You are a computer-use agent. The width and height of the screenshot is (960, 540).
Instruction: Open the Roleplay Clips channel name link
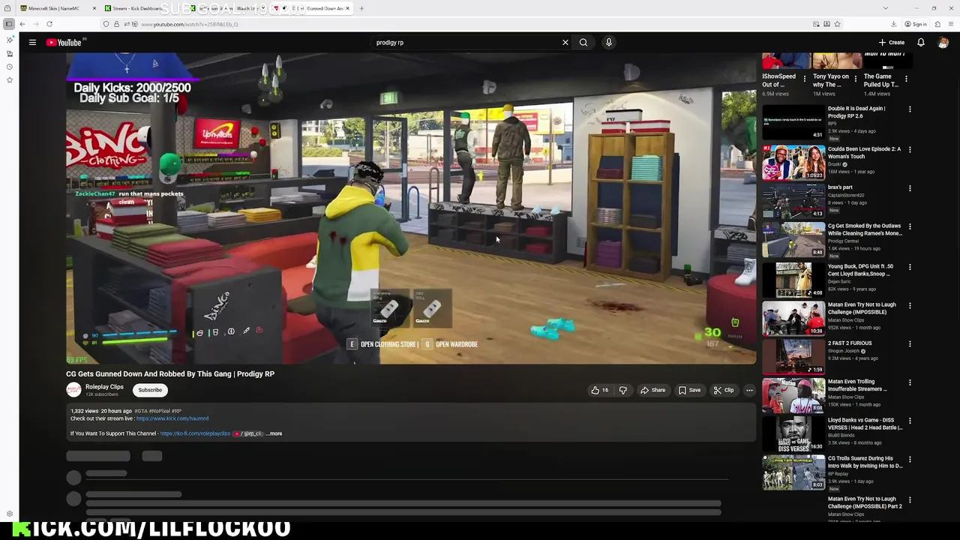(104, 387)
